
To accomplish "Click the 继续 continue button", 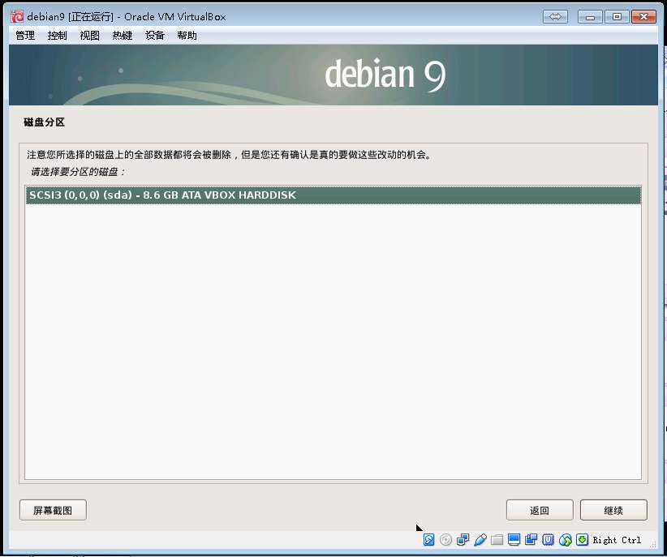I will pos(613,510).
